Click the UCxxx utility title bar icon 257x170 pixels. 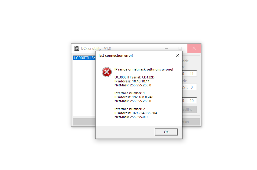coord(77,48)
